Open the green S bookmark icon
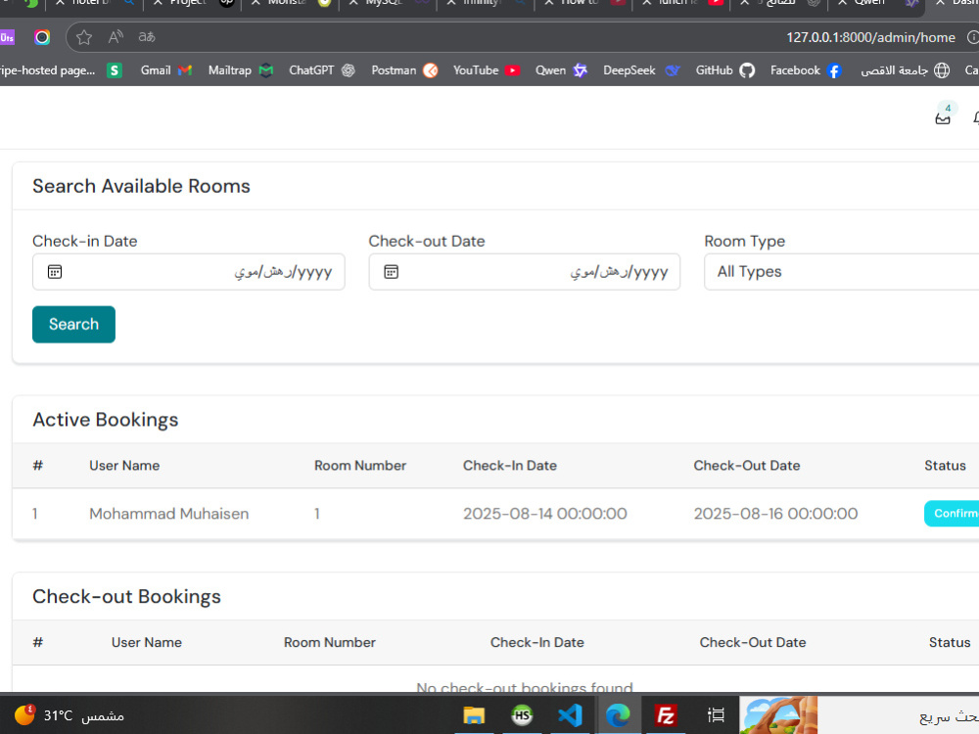This screenshot has height=734, width=979. pyautogui.click(x=114, y=70)
